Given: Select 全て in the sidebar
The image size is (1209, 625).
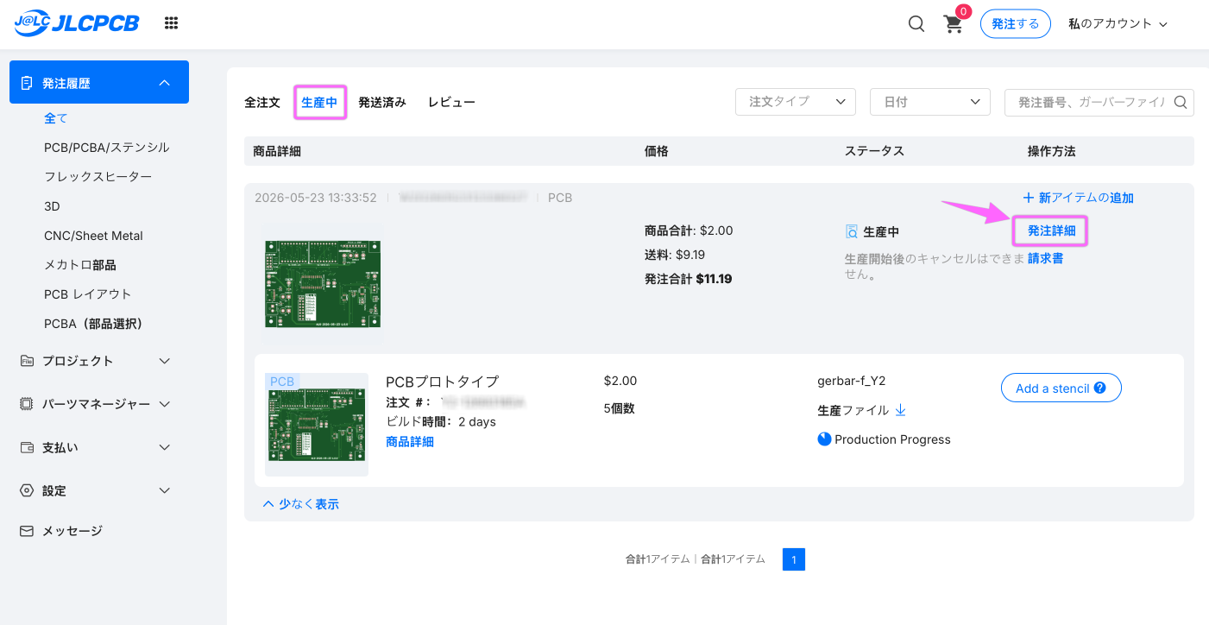Looking at the screenshot, I should (56, 118).
